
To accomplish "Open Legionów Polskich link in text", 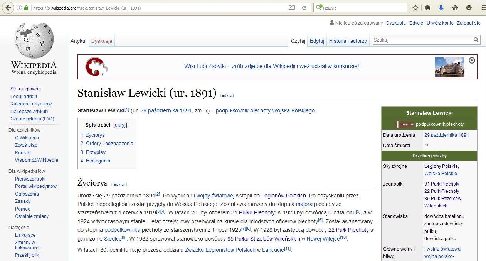I will [284, 195].
